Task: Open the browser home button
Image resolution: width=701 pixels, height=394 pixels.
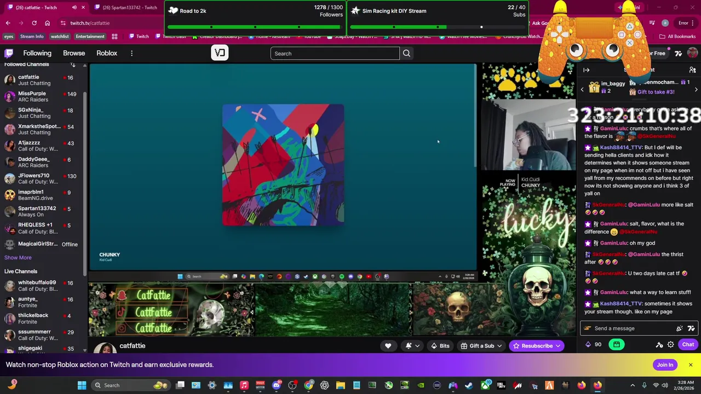Action: tap(47, 23)
